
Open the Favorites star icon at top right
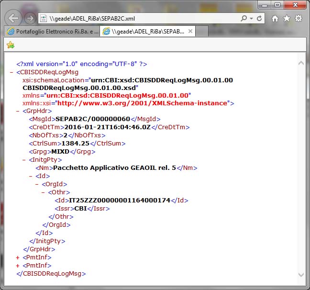[x=287, y=19]
